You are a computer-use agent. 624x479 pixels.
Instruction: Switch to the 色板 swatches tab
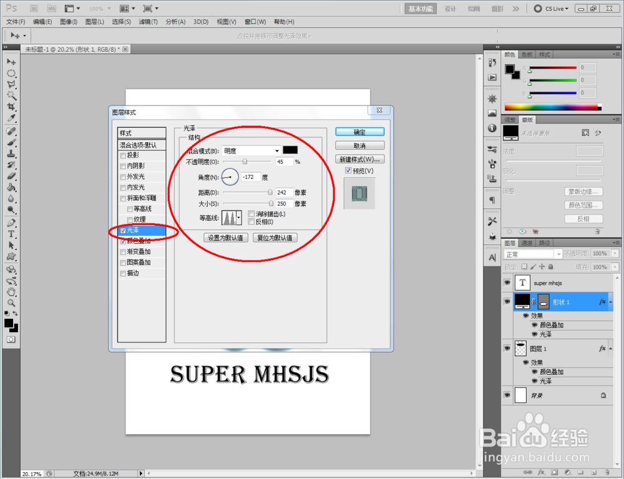[527, 54]
